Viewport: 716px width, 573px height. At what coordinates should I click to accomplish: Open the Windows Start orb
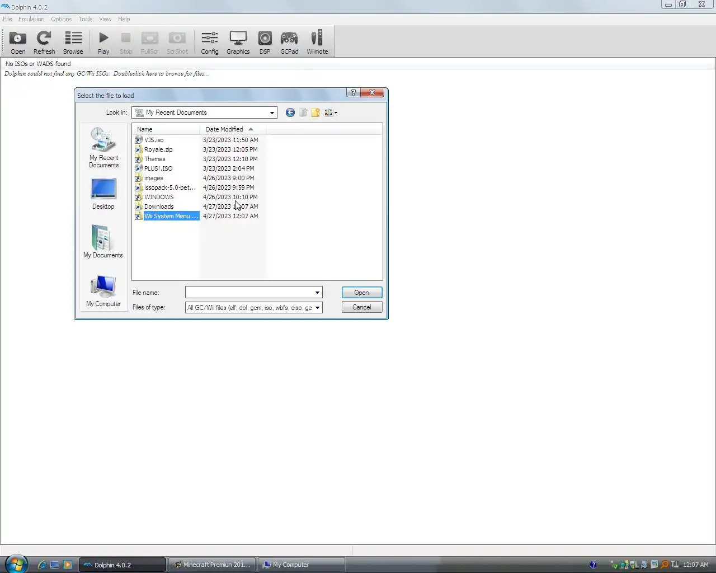16,564
